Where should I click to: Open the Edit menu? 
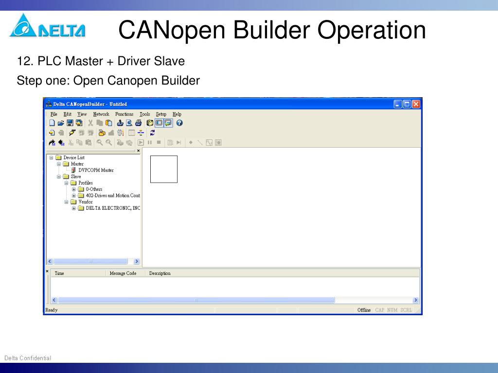click(67, 114)
